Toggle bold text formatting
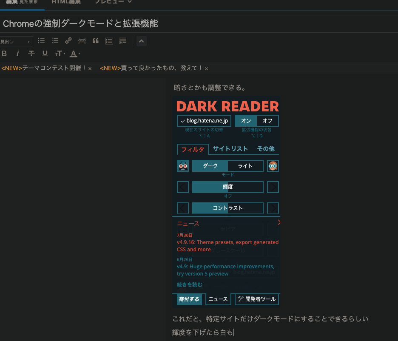The height and width of the screenshot is (341, 398). tap(4, 54)
